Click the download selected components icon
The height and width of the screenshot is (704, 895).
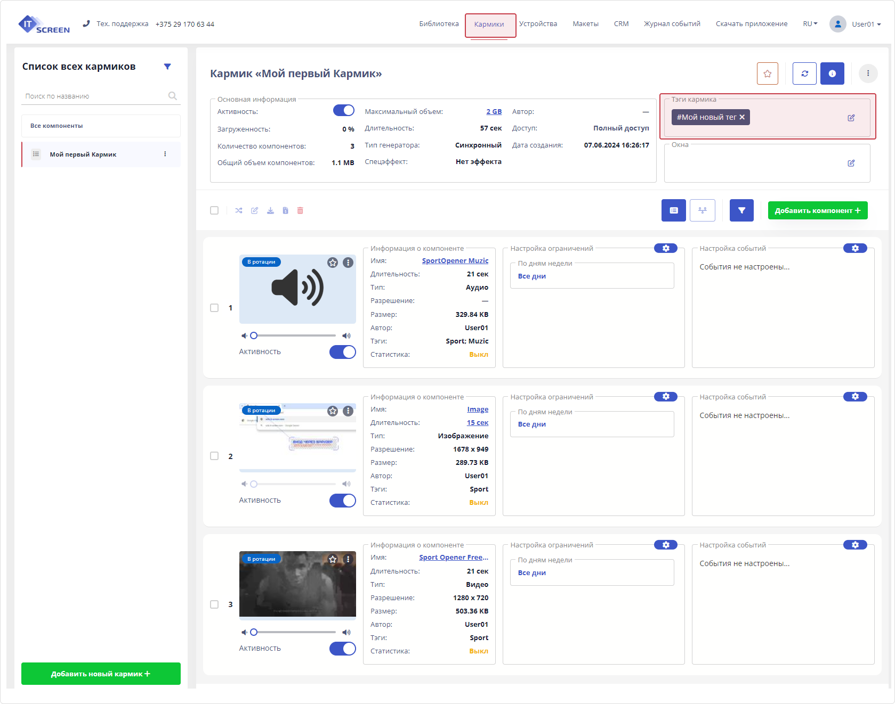270,211
